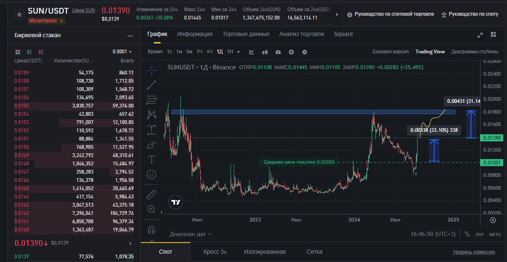Select the 4Ч timeframe

tap(209, 52)
